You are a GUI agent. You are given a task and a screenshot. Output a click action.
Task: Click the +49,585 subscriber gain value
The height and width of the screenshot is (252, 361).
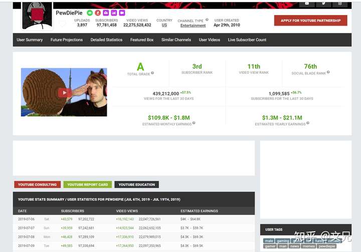67,246
